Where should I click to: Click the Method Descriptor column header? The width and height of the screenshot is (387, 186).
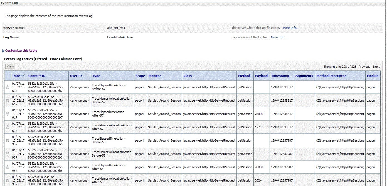[x=331, y=76]
